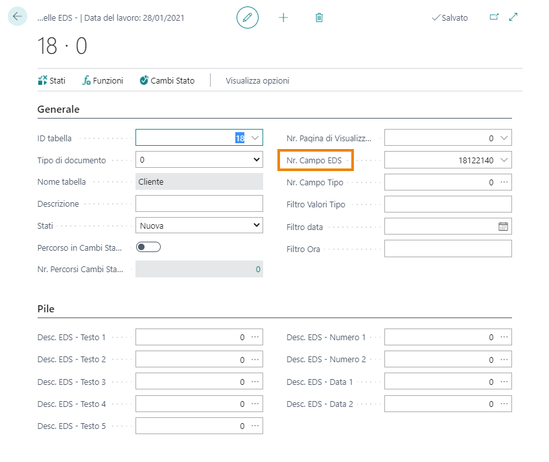This screenshot has height=462, width=549.
Task: Open the calendar picker in Filtro data
Action: [503, 227]
